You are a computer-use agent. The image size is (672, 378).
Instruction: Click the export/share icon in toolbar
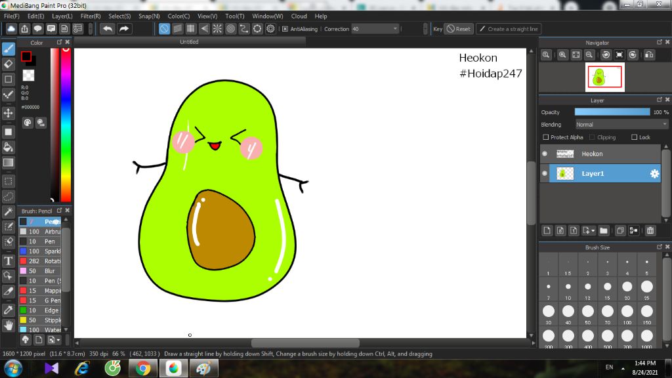pos(24,29)
